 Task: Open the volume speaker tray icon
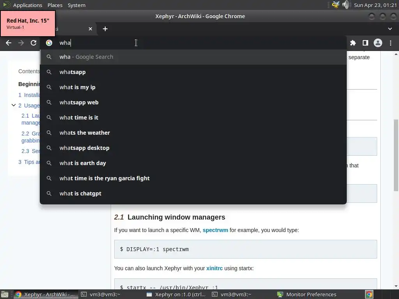click(x=346, y=5)
